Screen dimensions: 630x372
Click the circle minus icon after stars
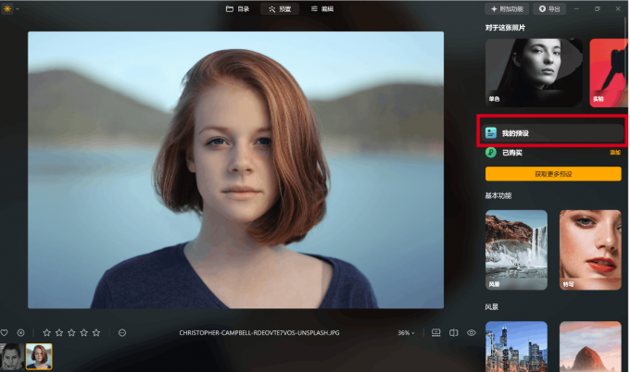(x=121, y=332)
